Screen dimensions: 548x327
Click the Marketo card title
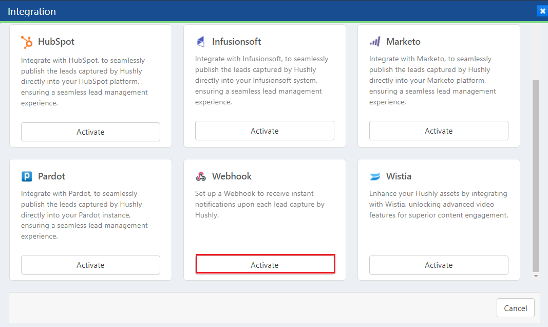pos(403,42)
